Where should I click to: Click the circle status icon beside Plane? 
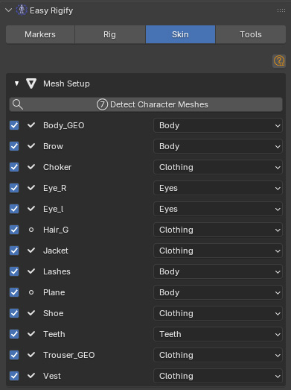pyautogui.click(x=31, y=292)
